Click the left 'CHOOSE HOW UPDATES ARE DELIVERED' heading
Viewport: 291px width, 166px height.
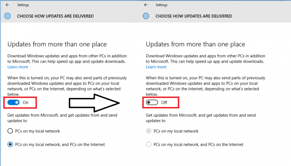pos(55,16)
